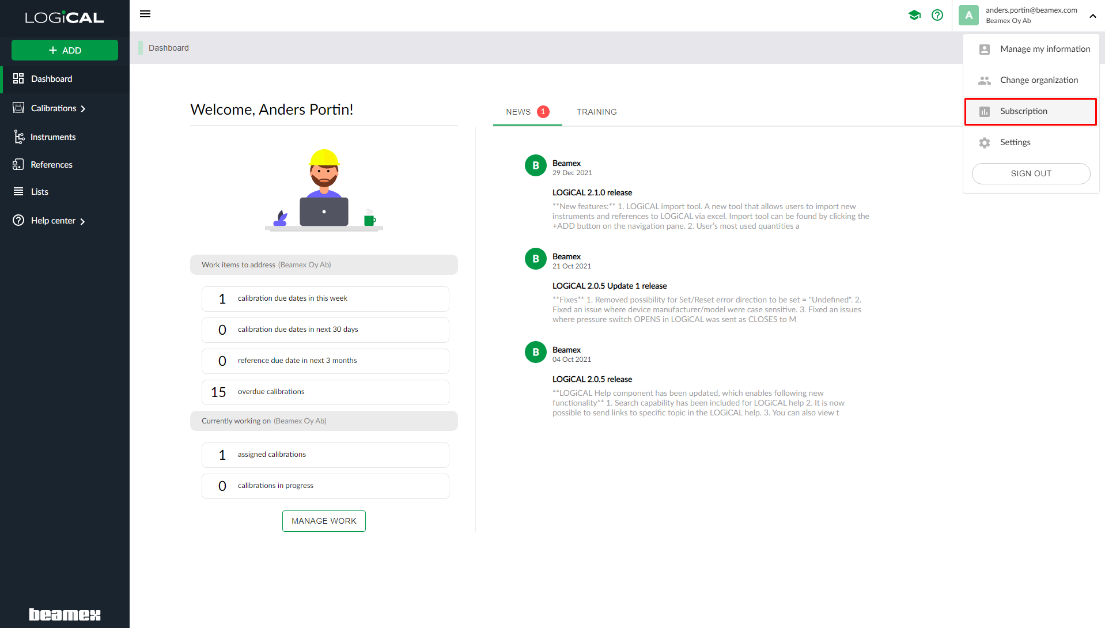Click the LOGiCAL 2.0.5 Update 1 release headline
Screen dimensions: 1105x628
[x=609, y=286]
